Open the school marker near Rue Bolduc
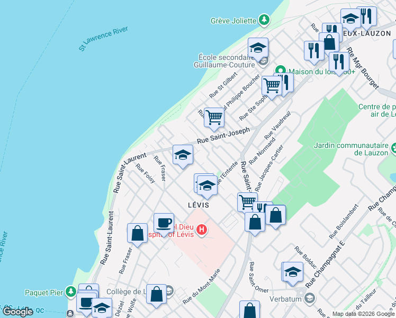 coord(293,272)
